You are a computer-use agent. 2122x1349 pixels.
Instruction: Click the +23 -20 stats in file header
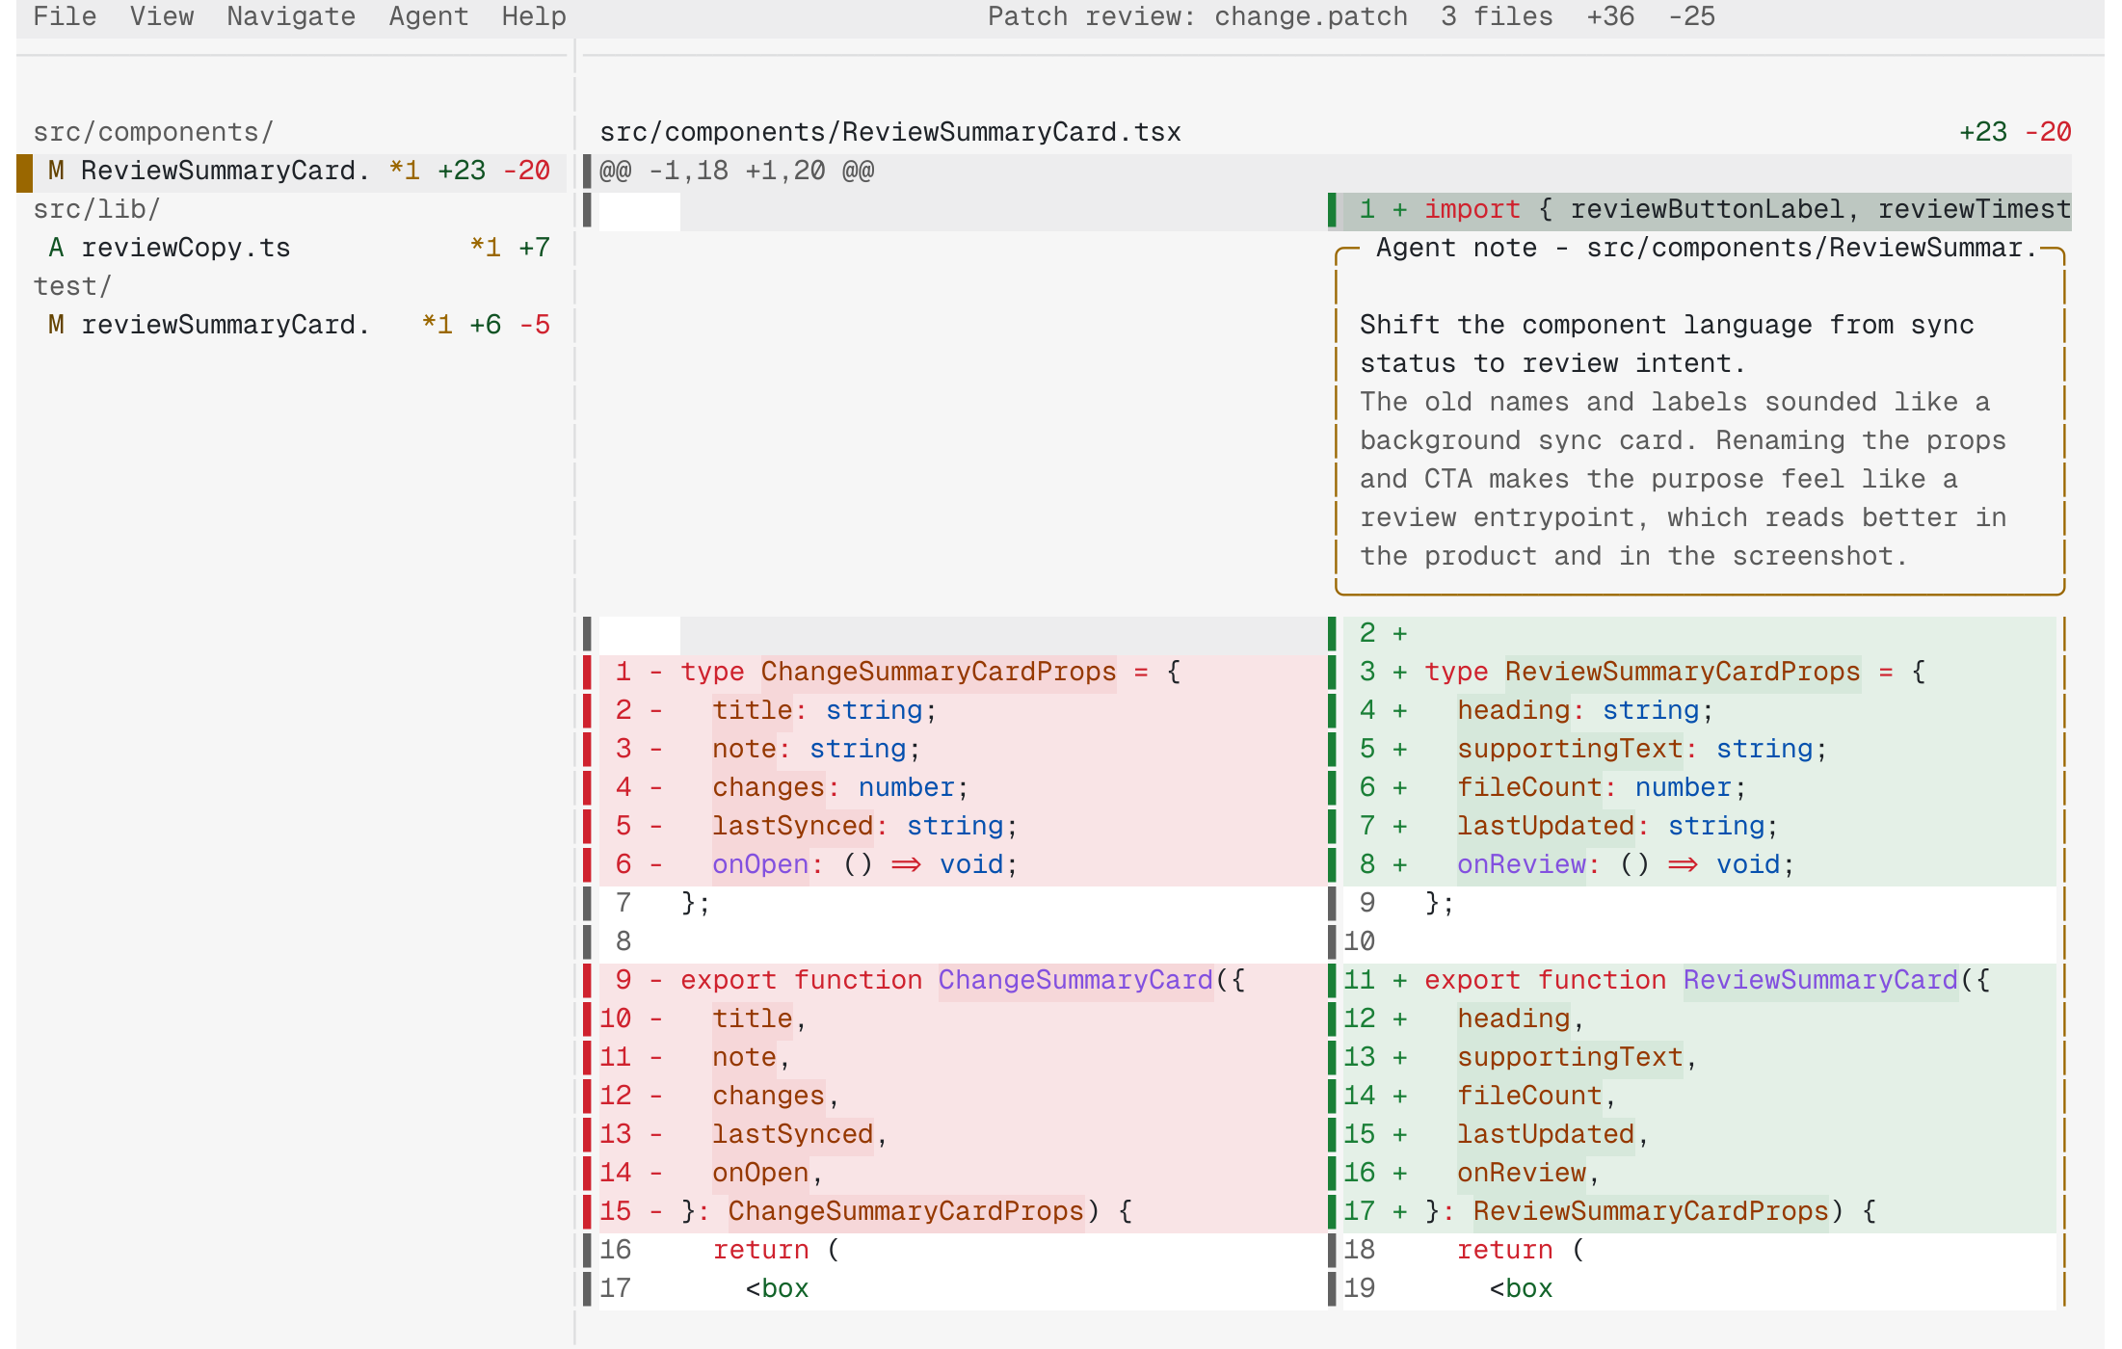click(x=2015, y=132)
